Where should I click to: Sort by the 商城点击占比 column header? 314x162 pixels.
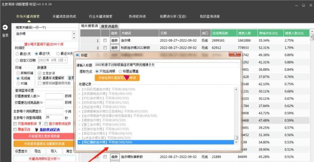tap(270, 33)
